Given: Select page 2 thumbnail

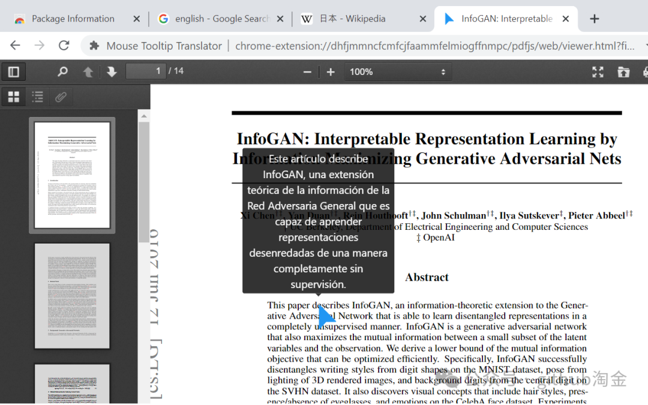Looking at the screenshot, I should pos(72,296).
